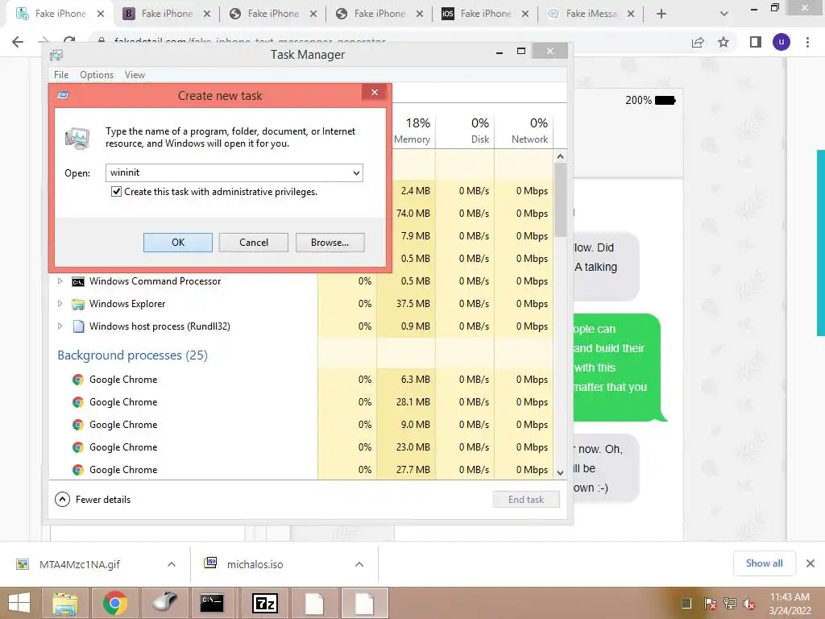Open Windows Start button
825x619 pixels.
[x=19, y=603]
